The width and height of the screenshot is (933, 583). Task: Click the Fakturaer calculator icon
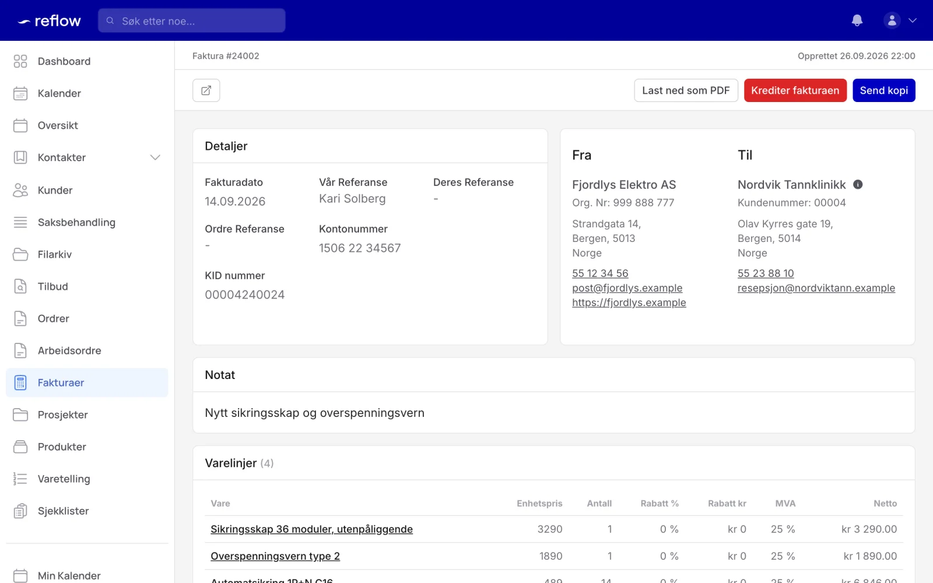[20, 382]
